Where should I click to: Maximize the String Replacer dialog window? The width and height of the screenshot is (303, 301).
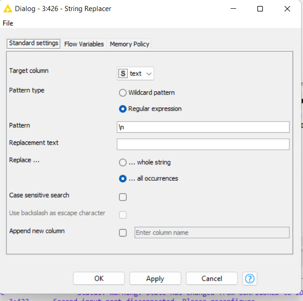pyautogui.click(x=260, y=9)
